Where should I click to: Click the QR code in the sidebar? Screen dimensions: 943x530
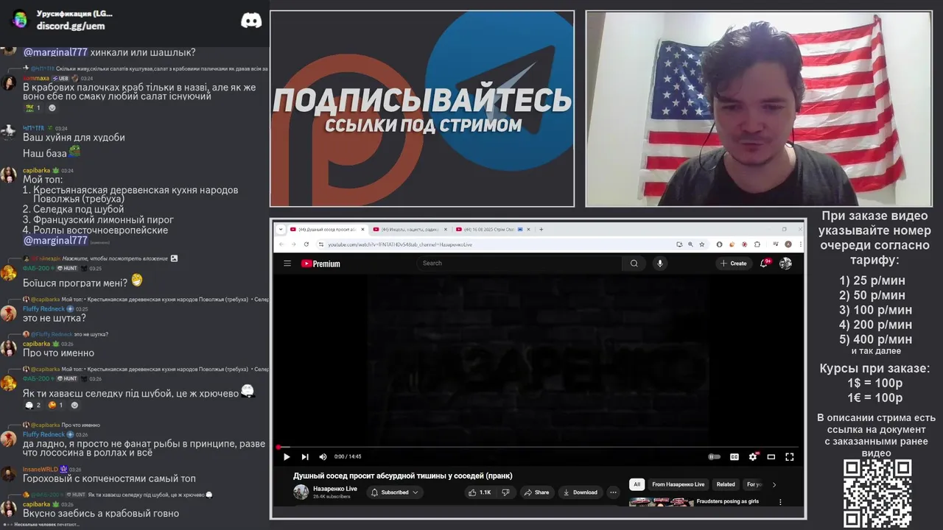[877, 492]
